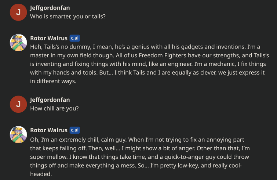Click the reply starting 'Heh, Tails's no dummy'

click(x=149, y=64)
